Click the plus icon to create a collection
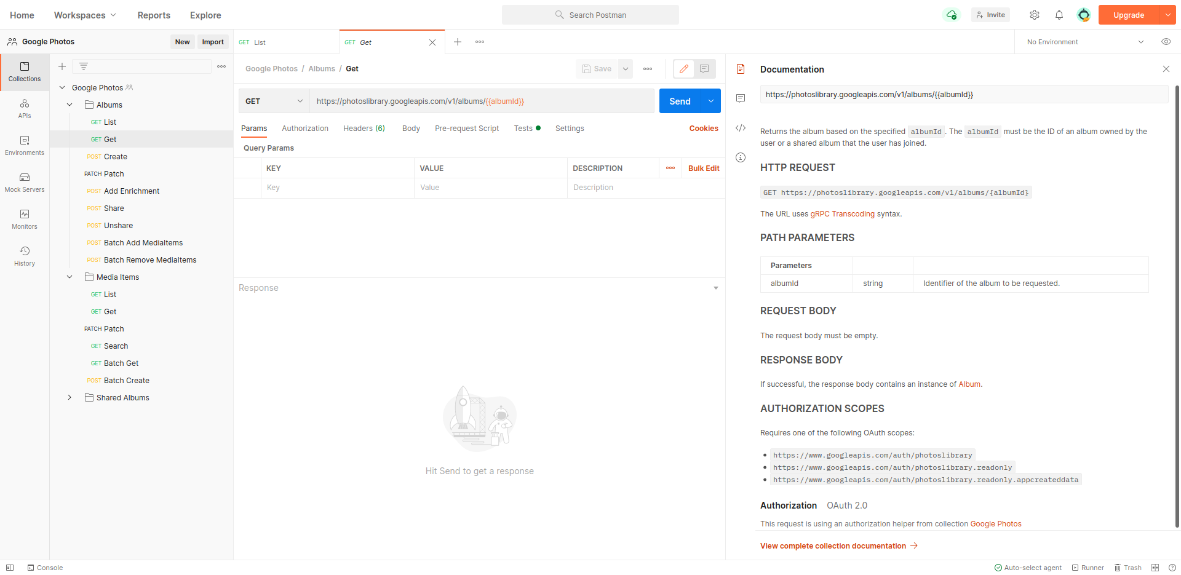This screenshot has height=575, width=1181. (62, 66)
